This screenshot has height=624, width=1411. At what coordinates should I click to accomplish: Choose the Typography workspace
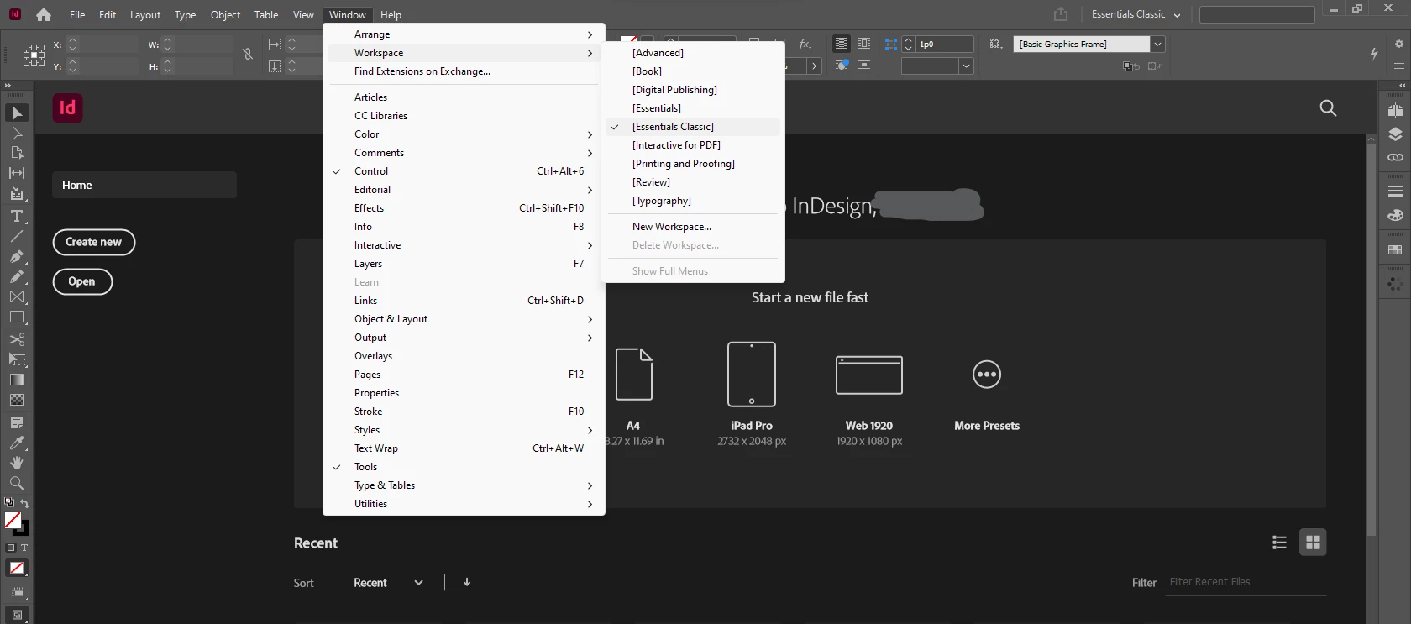pyautogui.click(x=693, y=201)
